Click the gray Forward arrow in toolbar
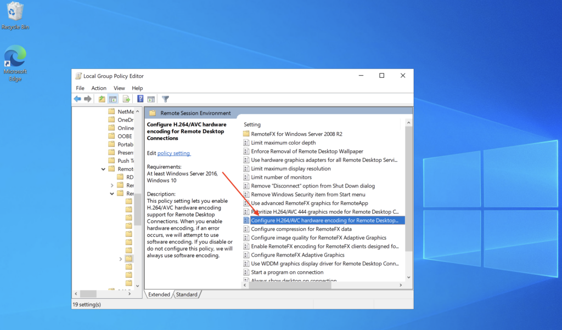Viewport: 562px width, 330px height. click(88, 99)
